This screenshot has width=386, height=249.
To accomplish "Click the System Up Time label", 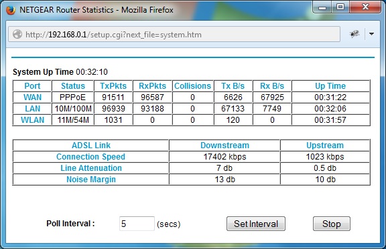I will [43, 72].
